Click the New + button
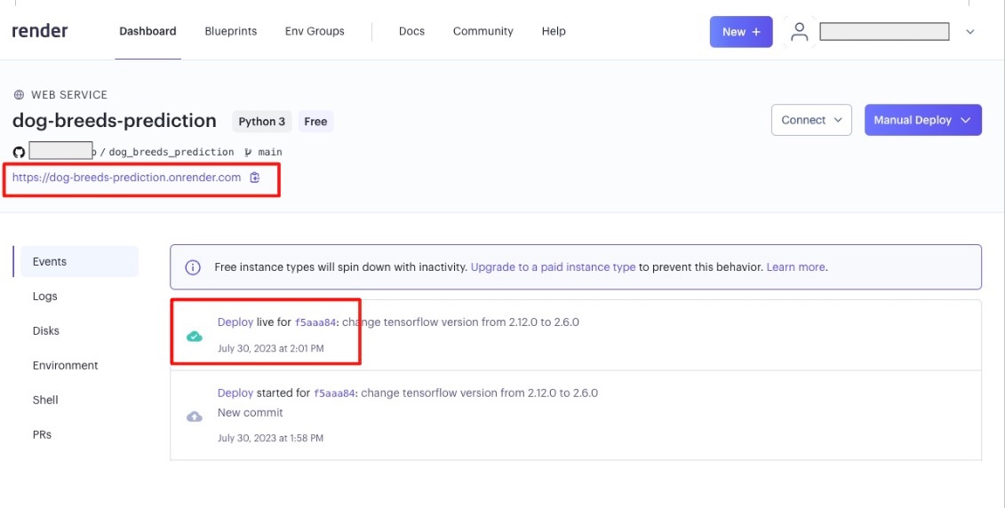The width and height of the screenshot is (1005, 508). pyautogui.click(x=741, y=31)
